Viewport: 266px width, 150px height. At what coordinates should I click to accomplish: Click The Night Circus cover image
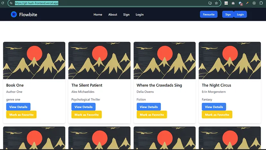coord(230,60)
